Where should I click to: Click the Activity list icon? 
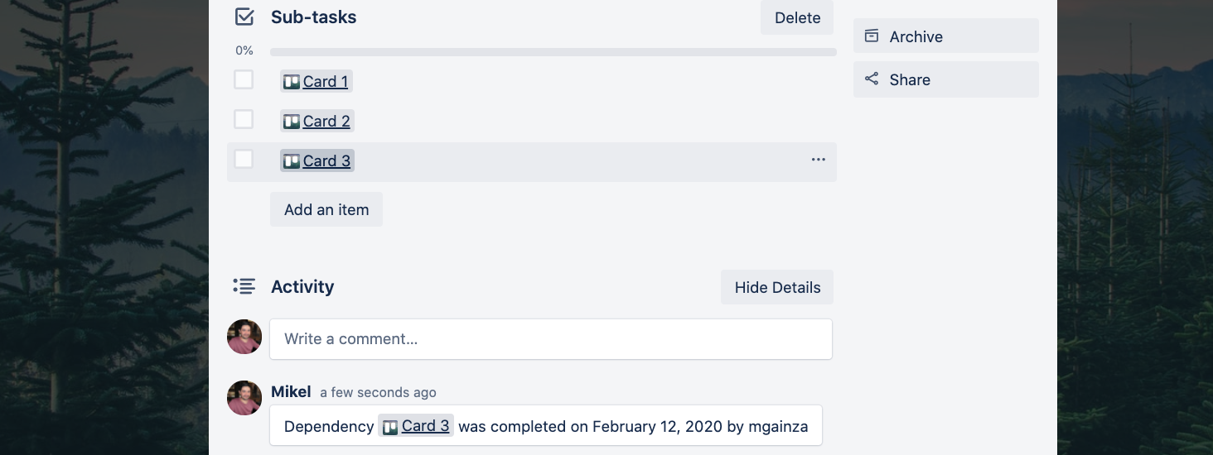coord(244,287)
